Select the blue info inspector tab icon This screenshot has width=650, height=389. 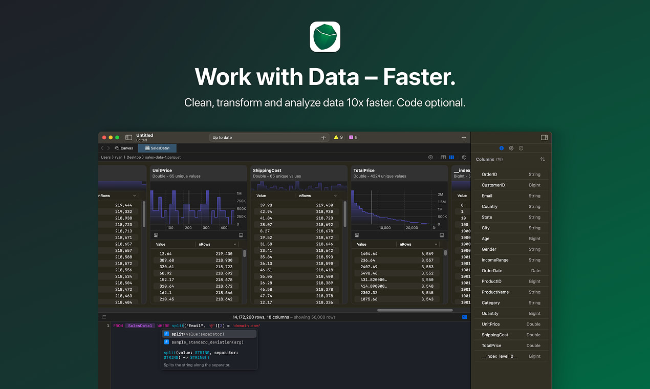(x=502, y=148)
